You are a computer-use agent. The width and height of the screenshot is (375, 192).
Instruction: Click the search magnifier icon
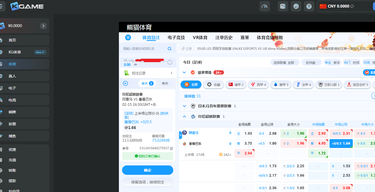click(x=169, y=49)
